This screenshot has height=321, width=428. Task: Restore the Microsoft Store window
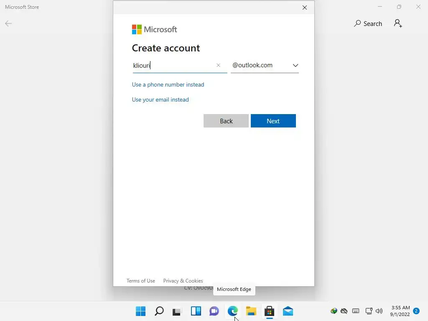pyautogui.click(x=399, y=7)
